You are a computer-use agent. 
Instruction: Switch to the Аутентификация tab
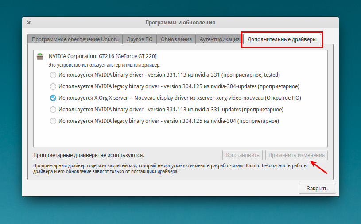click(x=219, y=39)
